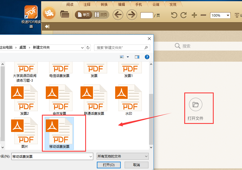Image resolution: width=242 pixels, height=170 pixels.
Task: Click the folder icon in the toolbar
Action: click(x=65, y=14)
